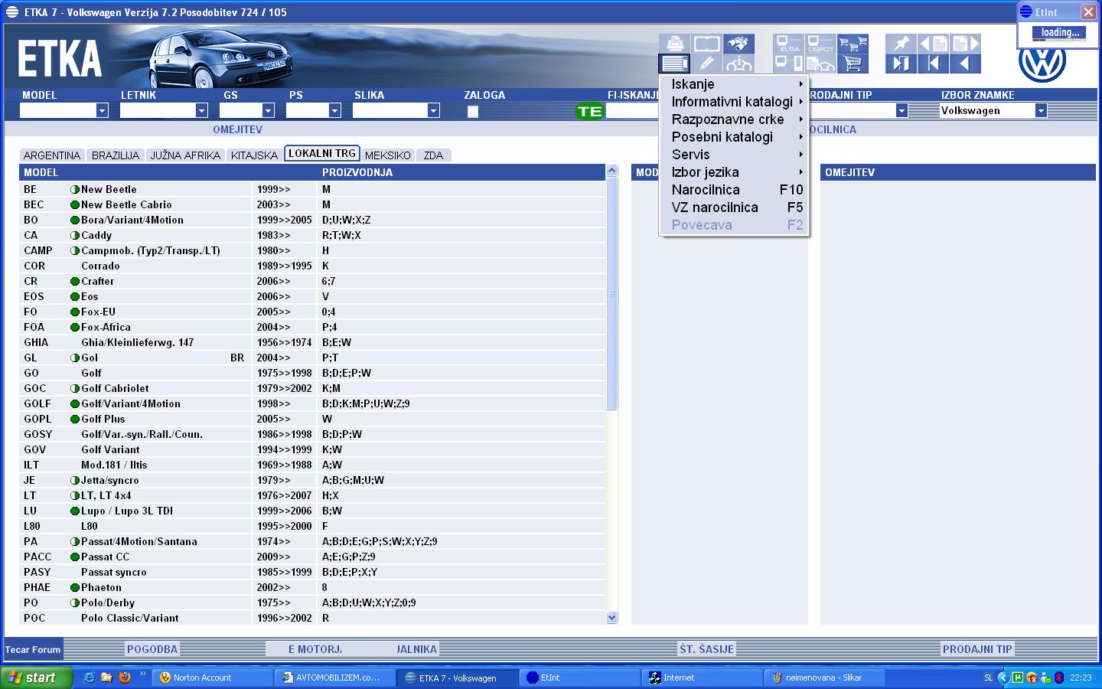
Task: Switch to Norton Account in taskbar
Action: [212, 678]
